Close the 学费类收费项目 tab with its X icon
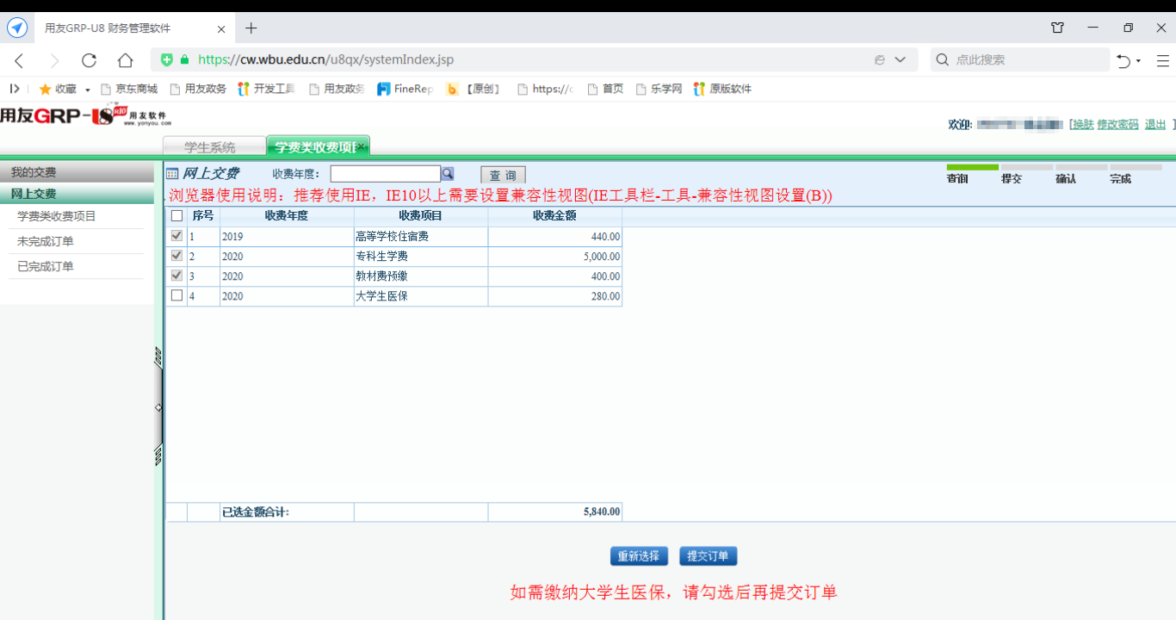1176x620 pixels. [362, 147]
